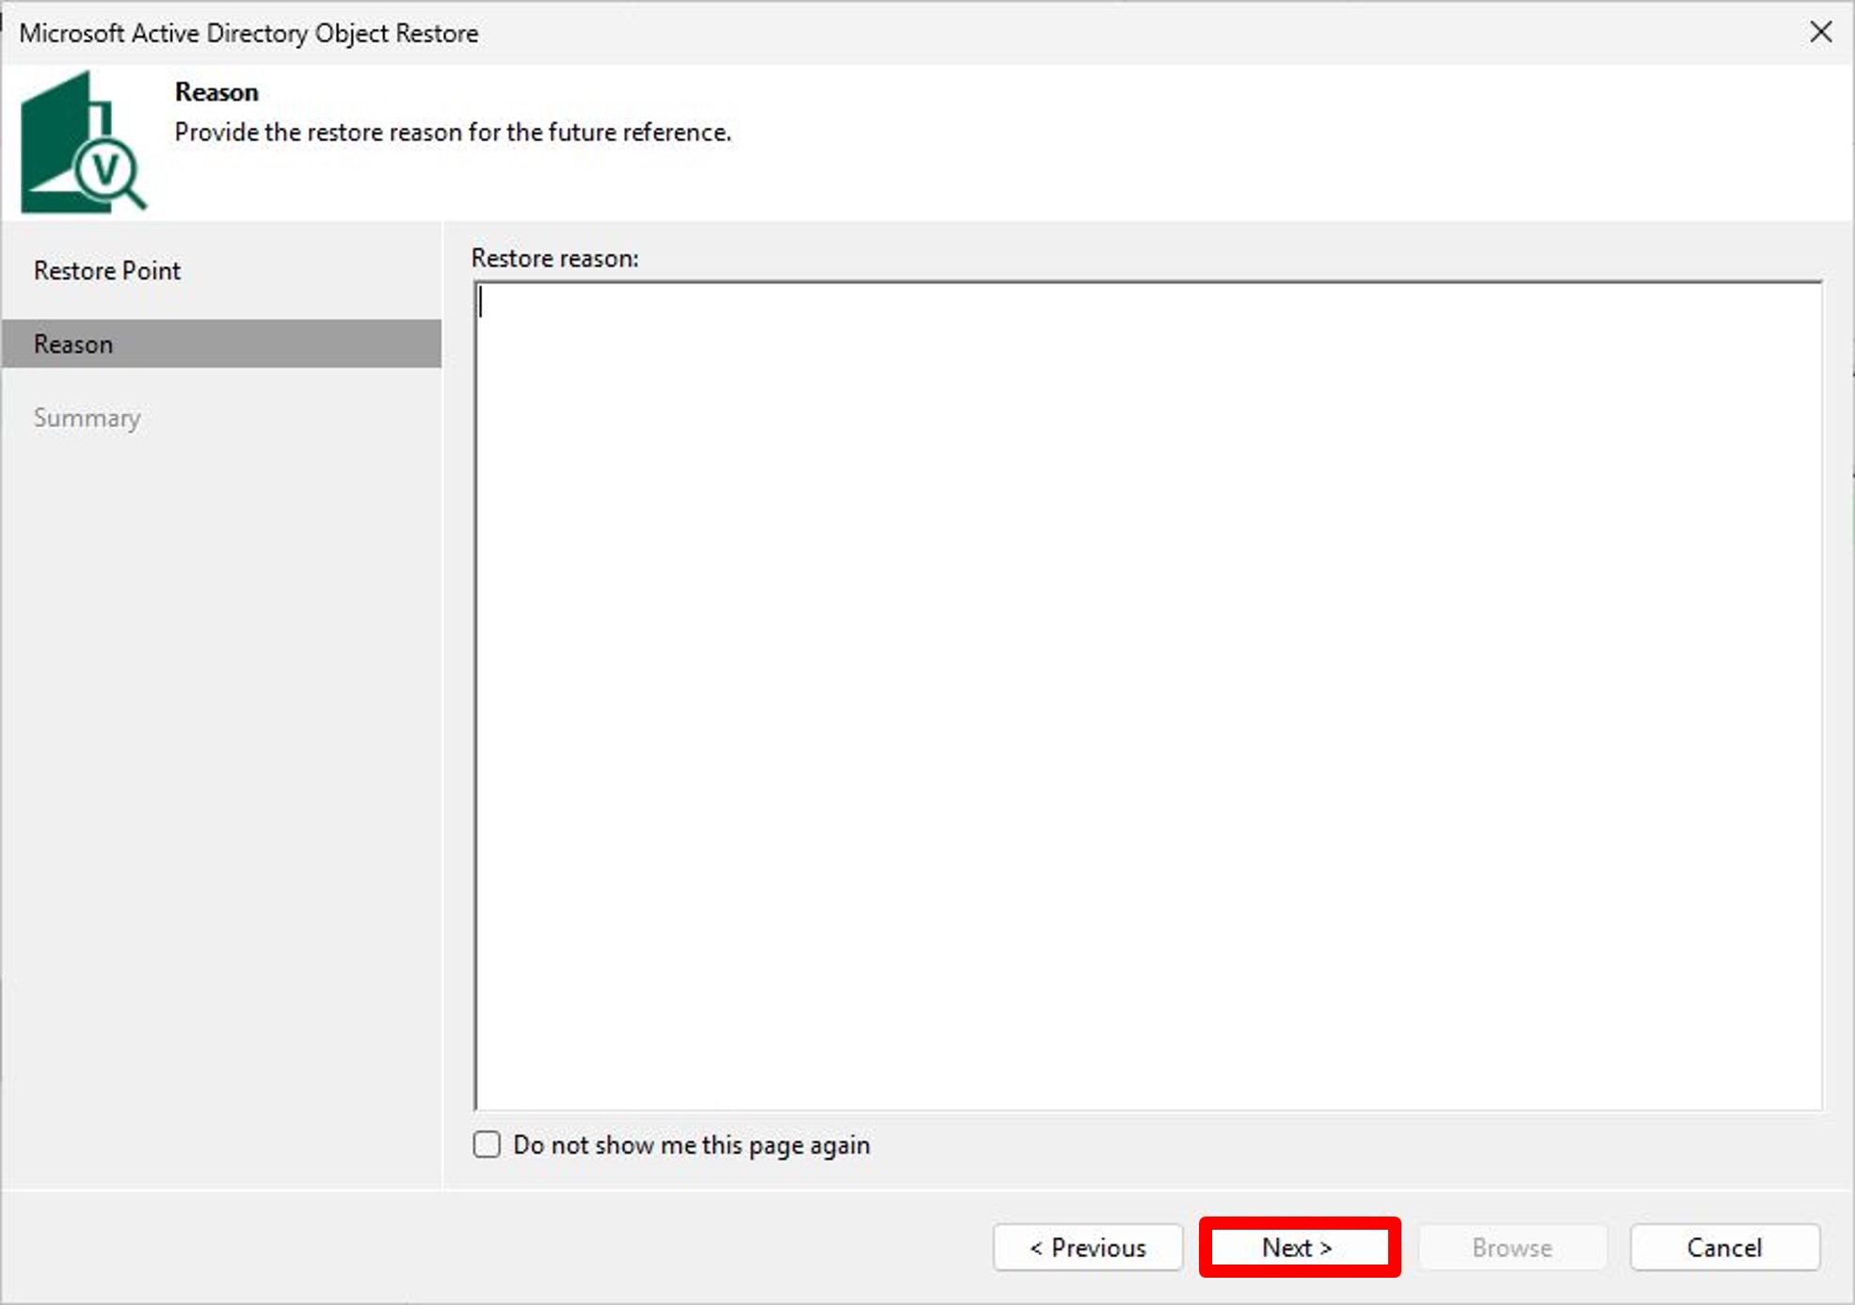1855x1305 pixels.
Task: Click the bold 'Reason' page heading
Action: coord(216,92)
